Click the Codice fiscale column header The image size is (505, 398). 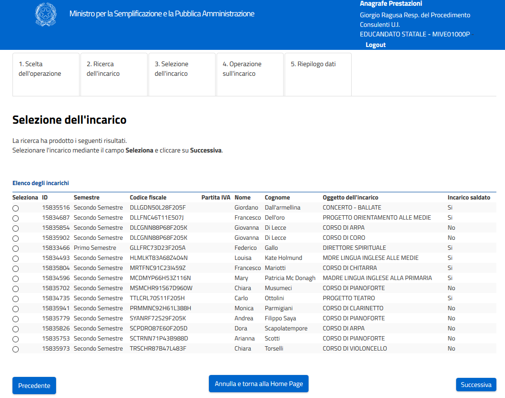click(x=148, y=198)
